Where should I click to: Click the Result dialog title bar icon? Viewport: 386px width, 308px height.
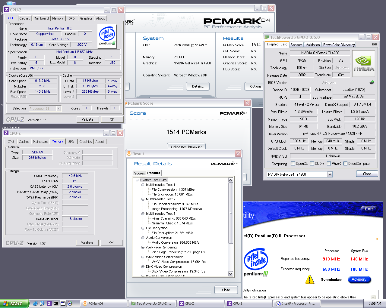[x=129, y=154]
